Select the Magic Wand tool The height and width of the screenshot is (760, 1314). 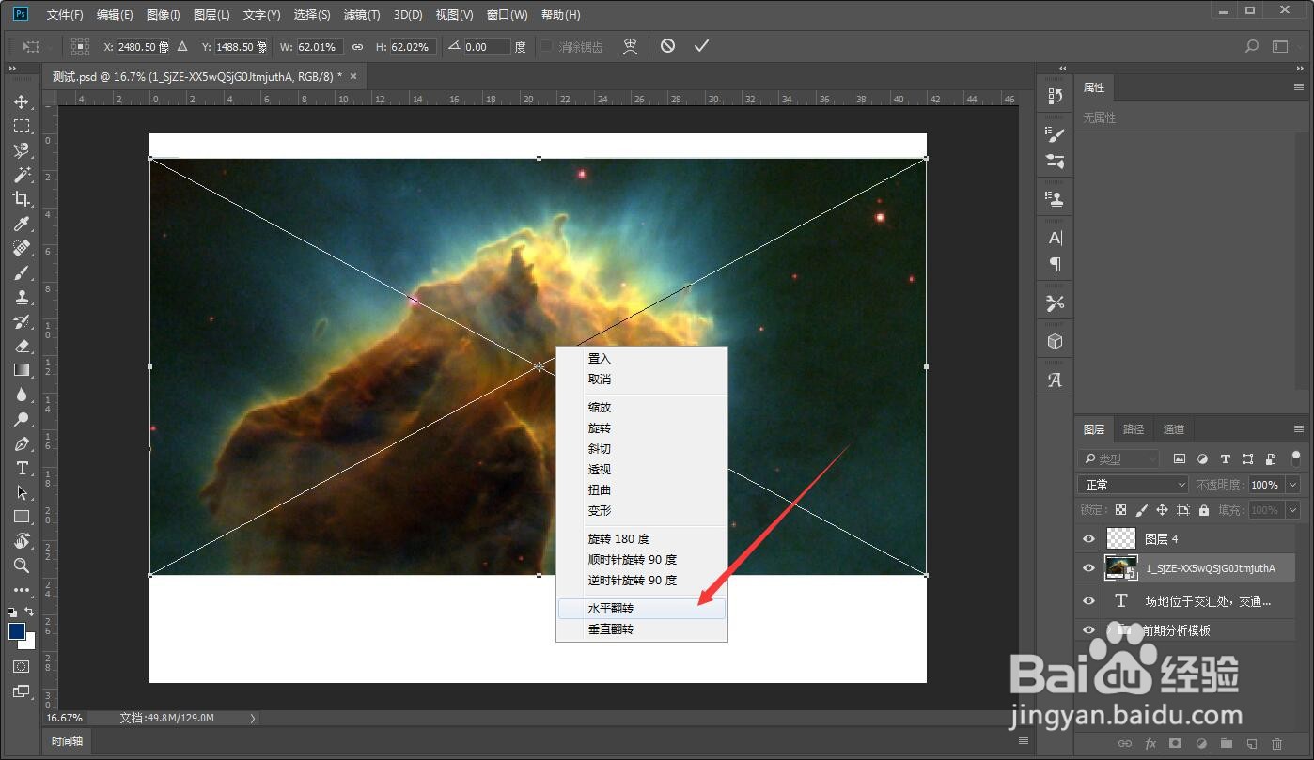(21, 175)
